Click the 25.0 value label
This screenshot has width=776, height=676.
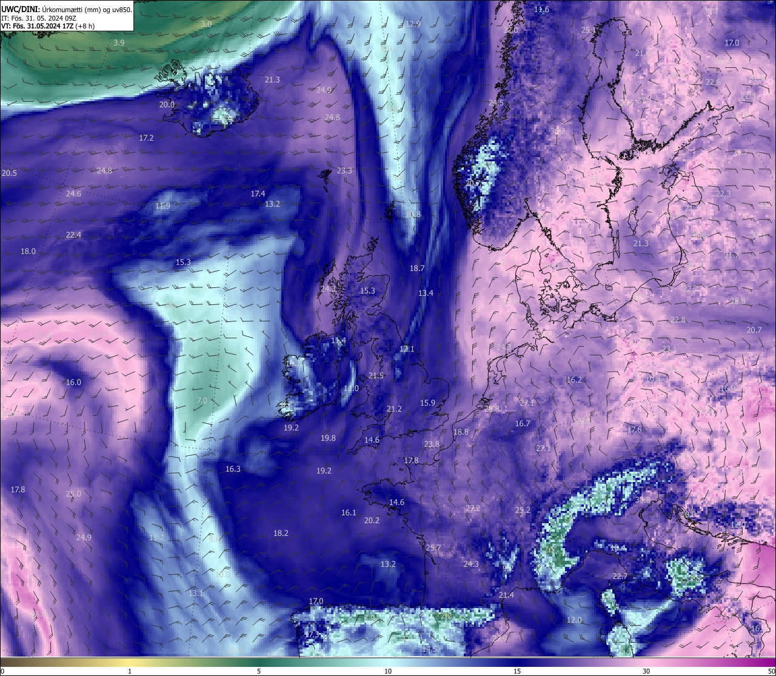73,494
